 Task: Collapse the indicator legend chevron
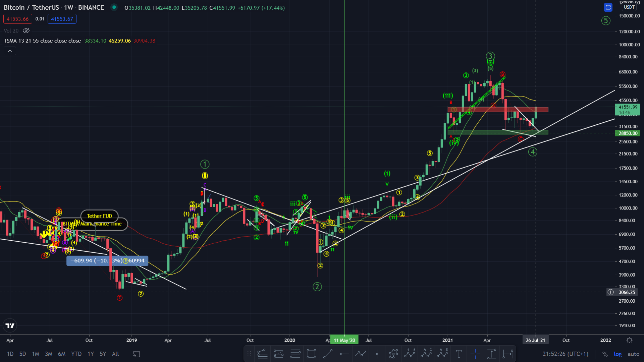(10, 51)
